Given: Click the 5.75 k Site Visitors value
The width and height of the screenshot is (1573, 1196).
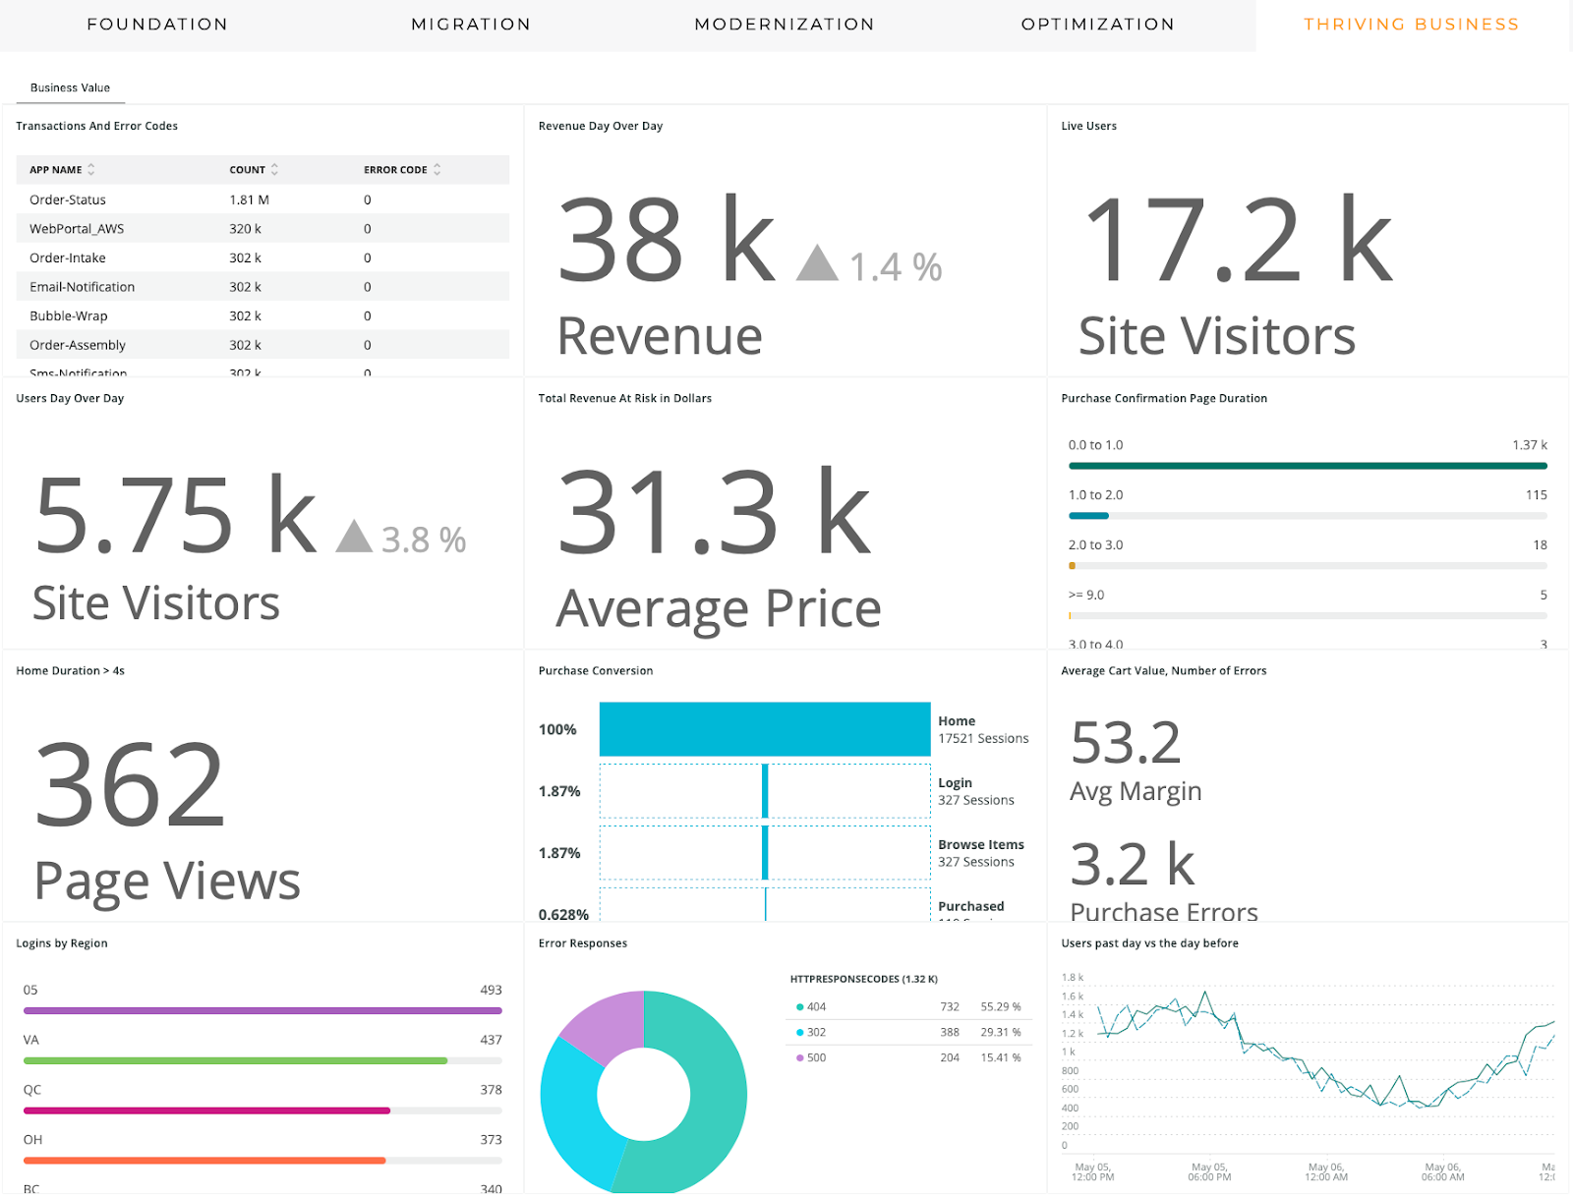Looking at the screenshot, I should 176,513.
